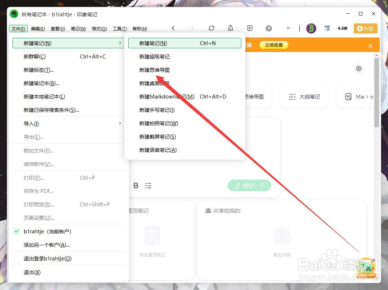Toggle bold B formatting icon
Viewport: 388px width, 290px height.
tap(136, 185)
